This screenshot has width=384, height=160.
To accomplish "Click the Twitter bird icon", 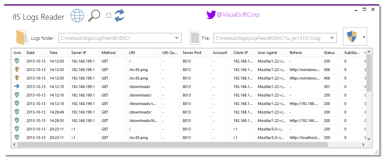I will pyautogui.click(x=211, y=15).
